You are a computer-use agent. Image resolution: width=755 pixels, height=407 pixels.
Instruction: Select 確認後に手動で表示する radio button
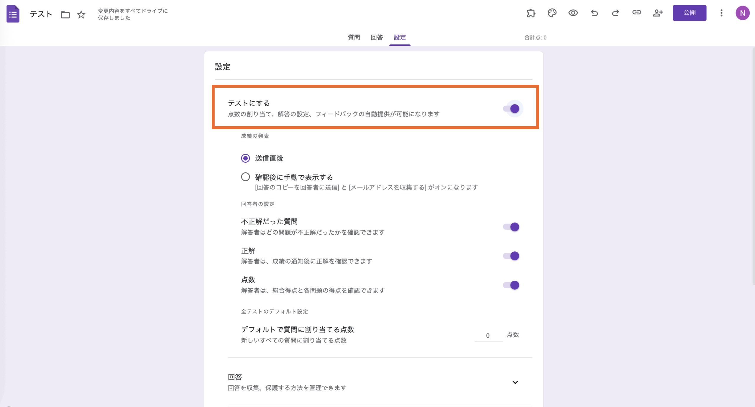pos(245,177)
